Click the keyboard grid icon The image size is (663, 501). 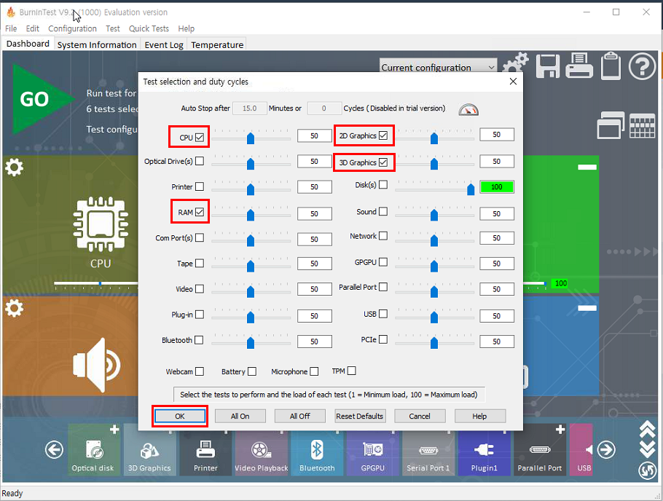[643, 125]
